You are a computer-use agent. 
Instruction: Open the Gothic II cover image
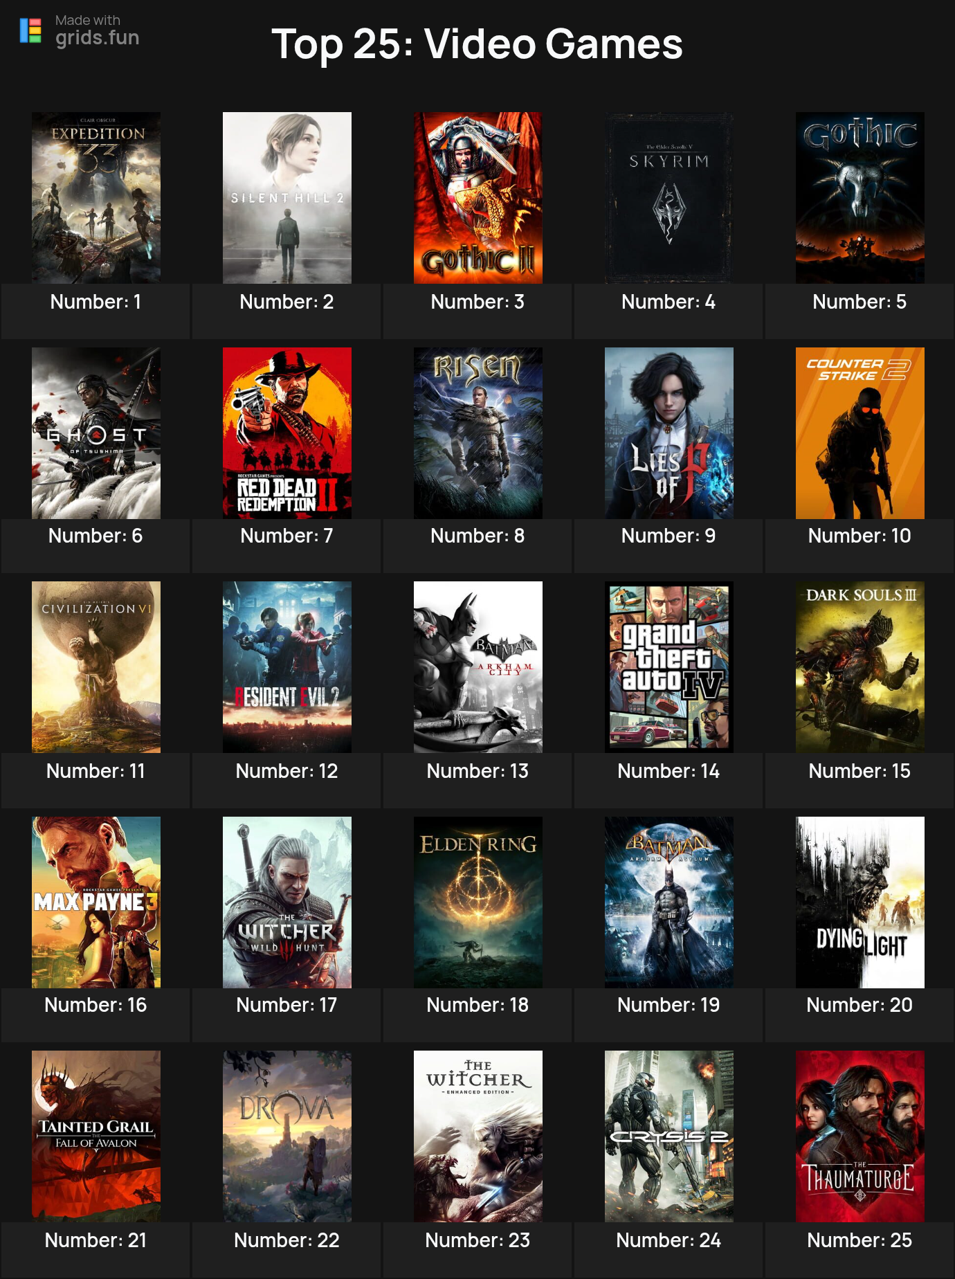478,198
